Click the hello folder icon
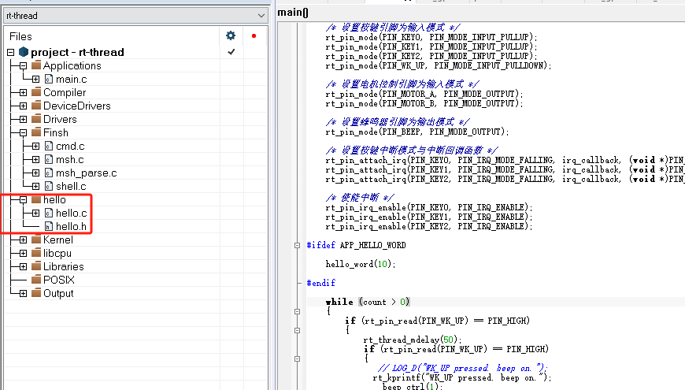Screen dimensions: 685x390 click(36, 199)
